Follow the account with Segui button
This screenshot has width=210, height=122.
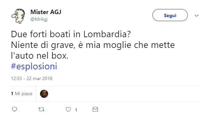[x=170, y=15]
